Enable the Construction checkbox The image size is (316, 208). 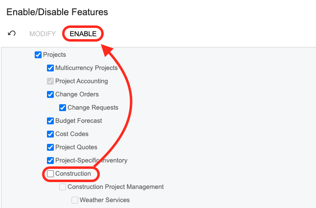(x=50, y=174)
